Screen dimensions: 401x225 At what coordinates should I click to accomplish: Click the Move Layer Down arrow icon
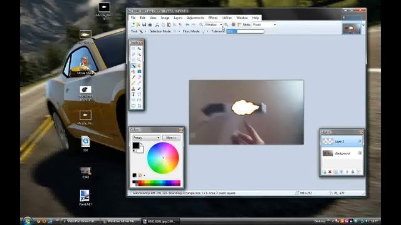pos(353,172)
